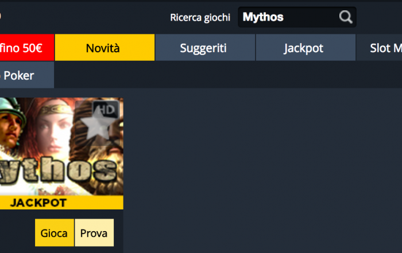This screenshot has height=253, width=402.
Task: Click the magnifying glass search icon
Action: [x=346, y=17]
